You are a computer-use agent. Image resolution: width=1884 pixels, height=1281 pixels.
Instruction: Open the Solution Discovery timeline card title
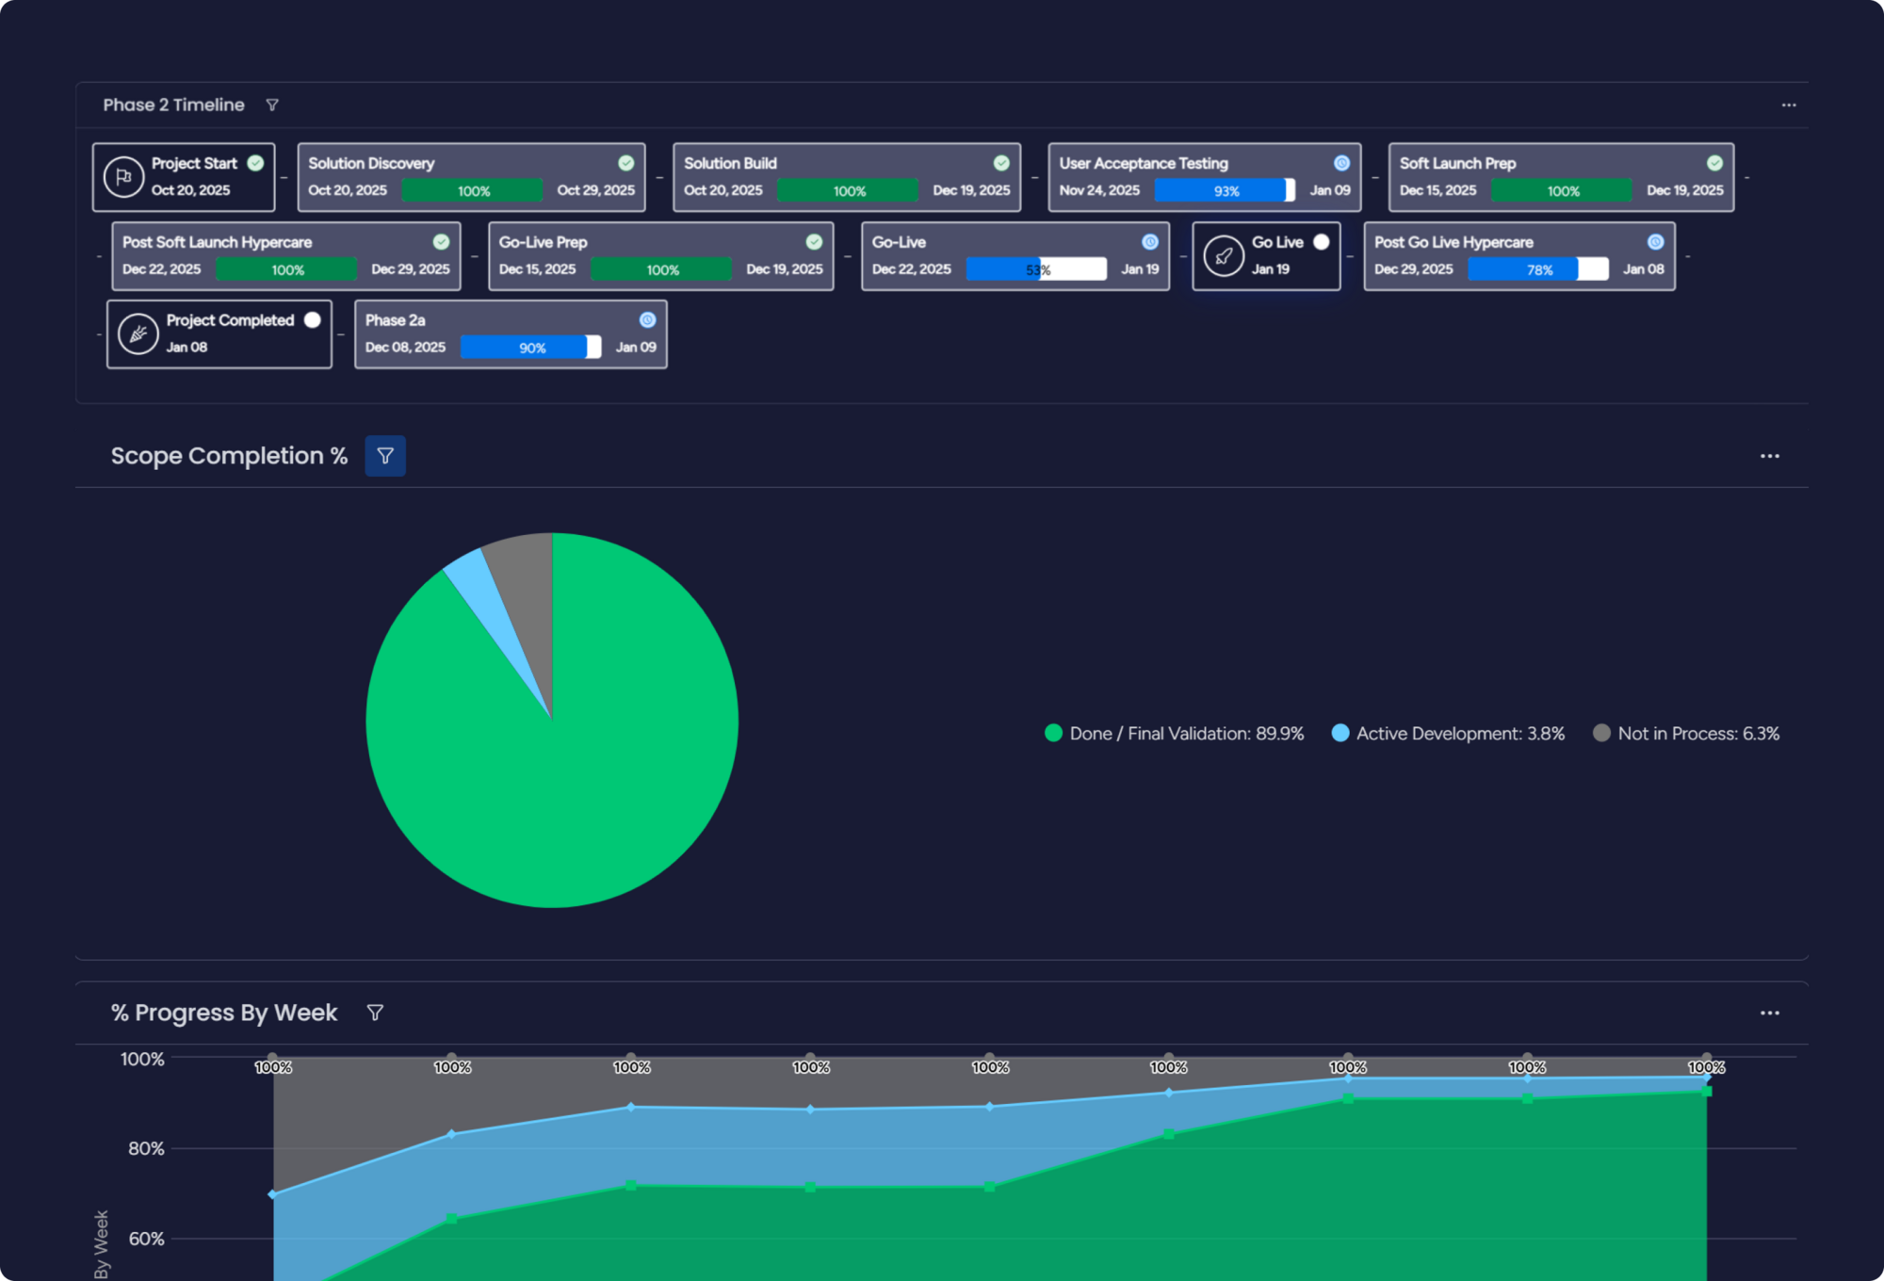point(371,163)
